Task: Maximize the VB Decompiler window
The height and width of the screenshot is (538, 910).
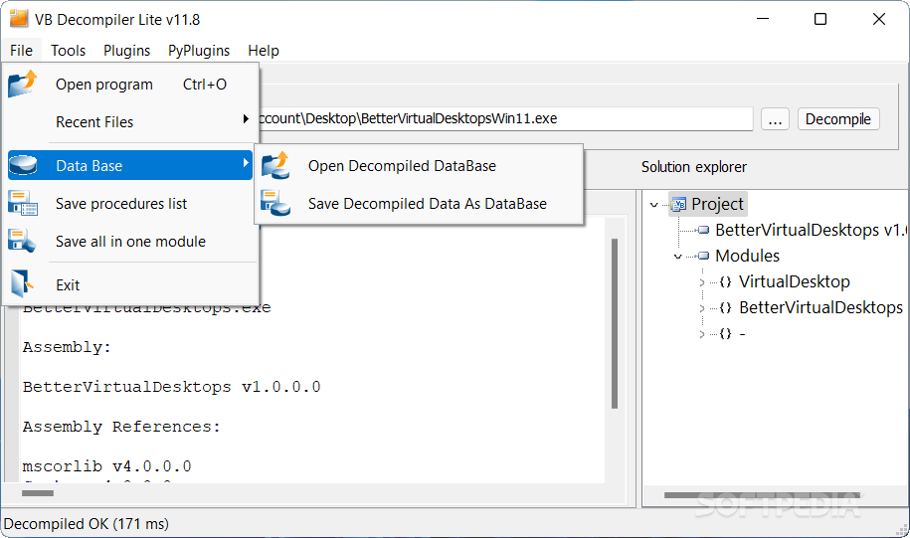Action: [x=820, y=19]
